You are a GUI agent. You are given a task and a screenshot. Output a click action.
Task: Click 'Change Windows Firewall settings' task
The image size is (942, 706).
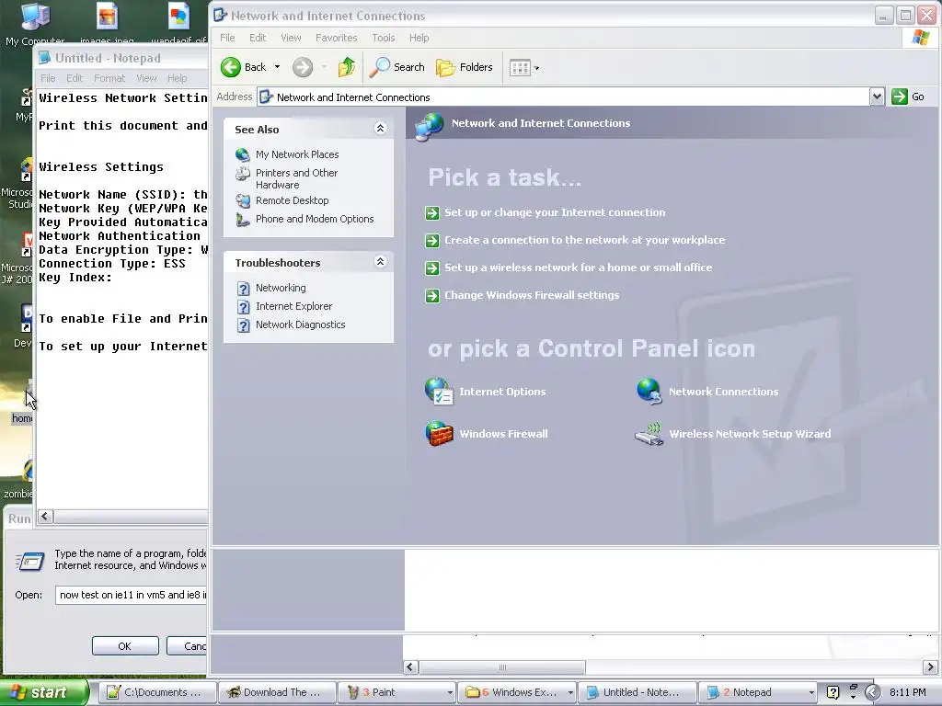532,295
